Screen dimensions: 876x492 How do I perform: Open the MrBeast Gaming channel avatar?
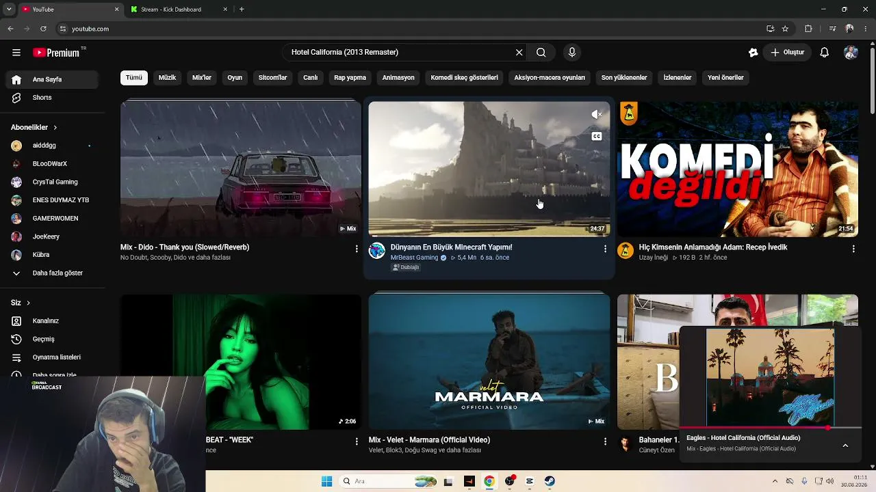tap(377, 251)
